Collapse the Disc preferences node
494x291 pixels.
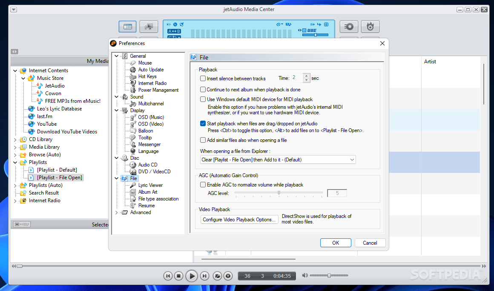(117, 158)
